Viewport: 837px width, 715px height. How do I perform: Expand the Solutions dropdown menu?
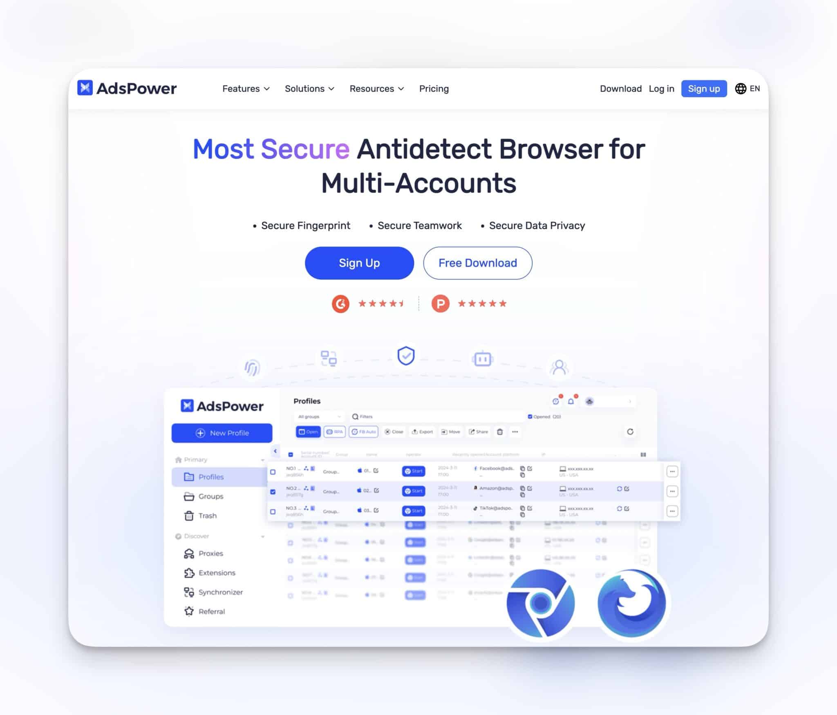click(309, 89)
